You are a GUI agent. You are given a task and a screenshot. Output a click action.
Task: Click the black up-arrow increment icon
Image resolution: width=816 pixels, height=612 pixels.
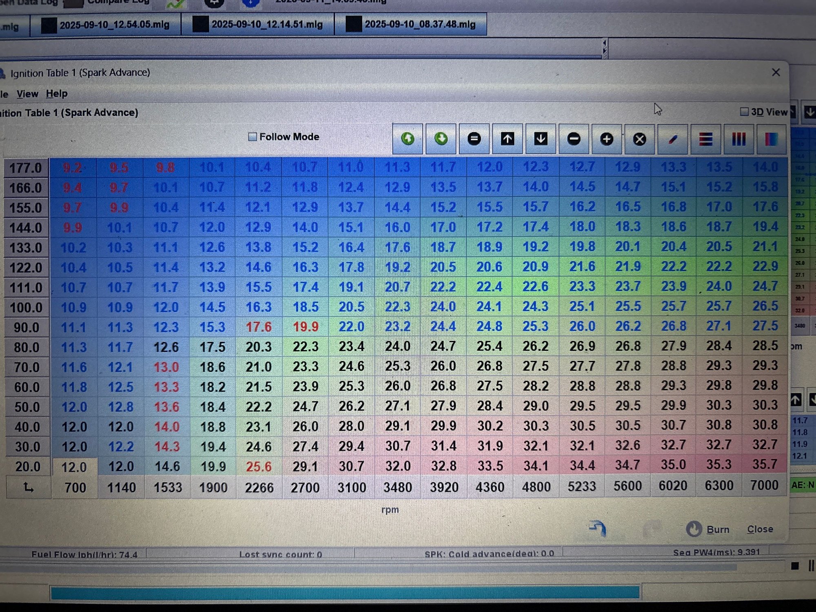tap(507, 139)
